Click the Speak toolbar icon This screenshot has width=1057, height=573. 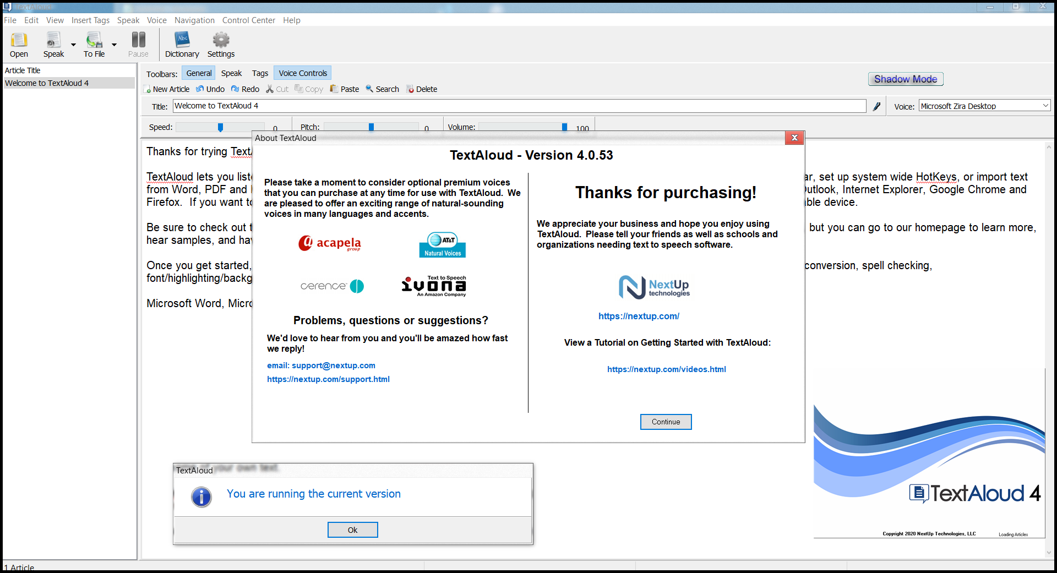coord(53,45)
